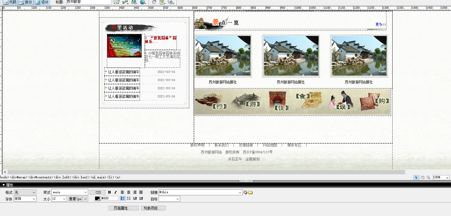
Task: Click the 【购】 cushion navigation image
Action: click(x=375, y=101)
